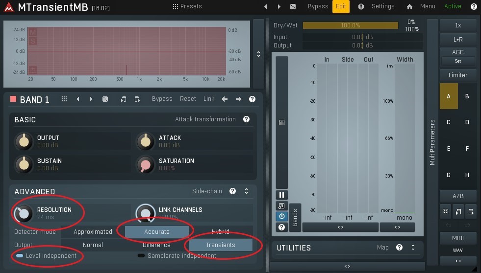
Task: Click the Dry/Wet slider bar
Action: [x=350, y=25]
